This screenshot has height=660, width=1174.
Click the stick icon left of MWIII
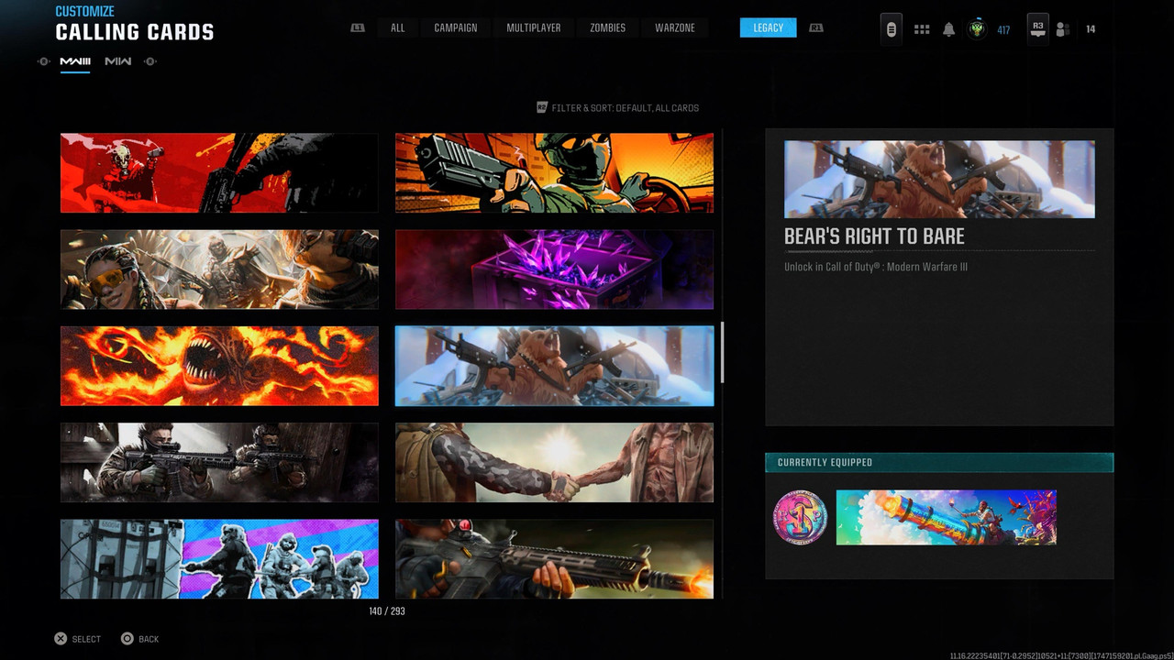(44, 61)
